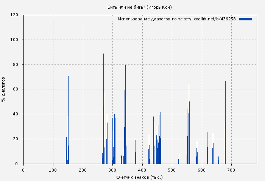Click the short bar near 523 thousand

(x=179, y=160)
